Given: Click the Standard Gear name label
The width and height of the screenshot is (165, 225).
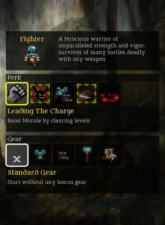Looking at the screenshot, I should (x=32, y=173).
